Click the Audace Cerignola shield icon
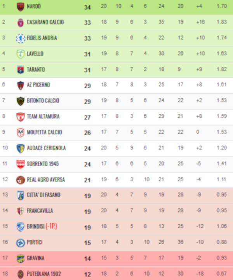This screenshot has width=233, height=280. (x=20, y=148)
